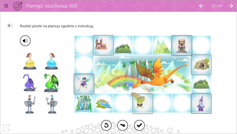Click the fairy board tile

pyautogui.click(x=84, y=84)
